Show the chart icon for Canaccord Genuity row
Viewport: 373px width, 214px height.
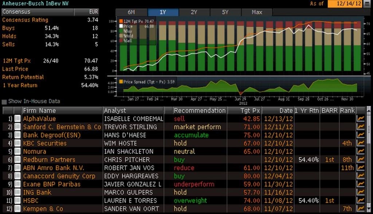pos(361,176)
